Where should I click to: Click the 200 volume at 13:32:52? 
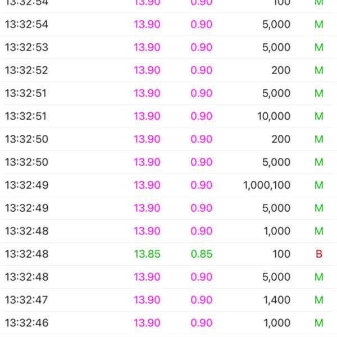(x=281, y=70)
